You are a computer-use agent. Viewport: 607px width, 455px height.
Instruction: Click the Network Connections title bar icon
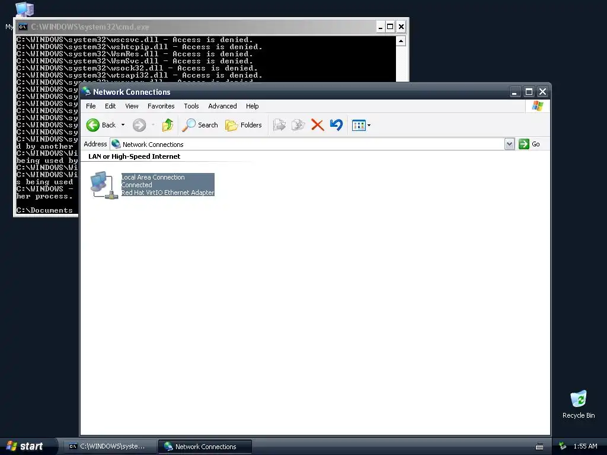[x=87, y=92]
